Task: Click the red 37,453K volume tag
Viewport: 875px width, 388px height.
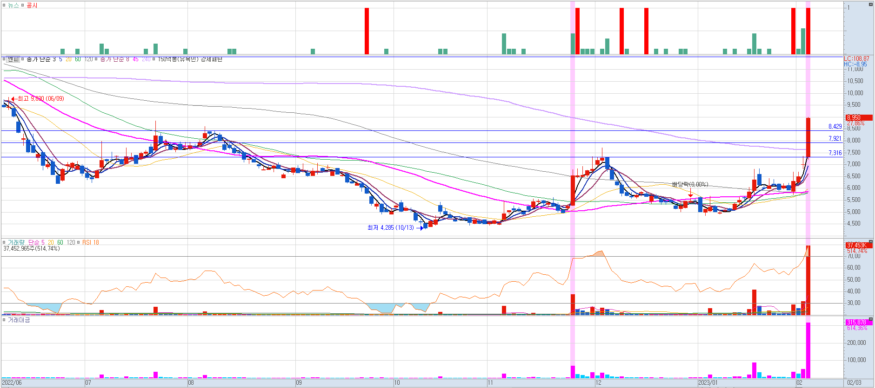Action: click(x=859, y=245)
